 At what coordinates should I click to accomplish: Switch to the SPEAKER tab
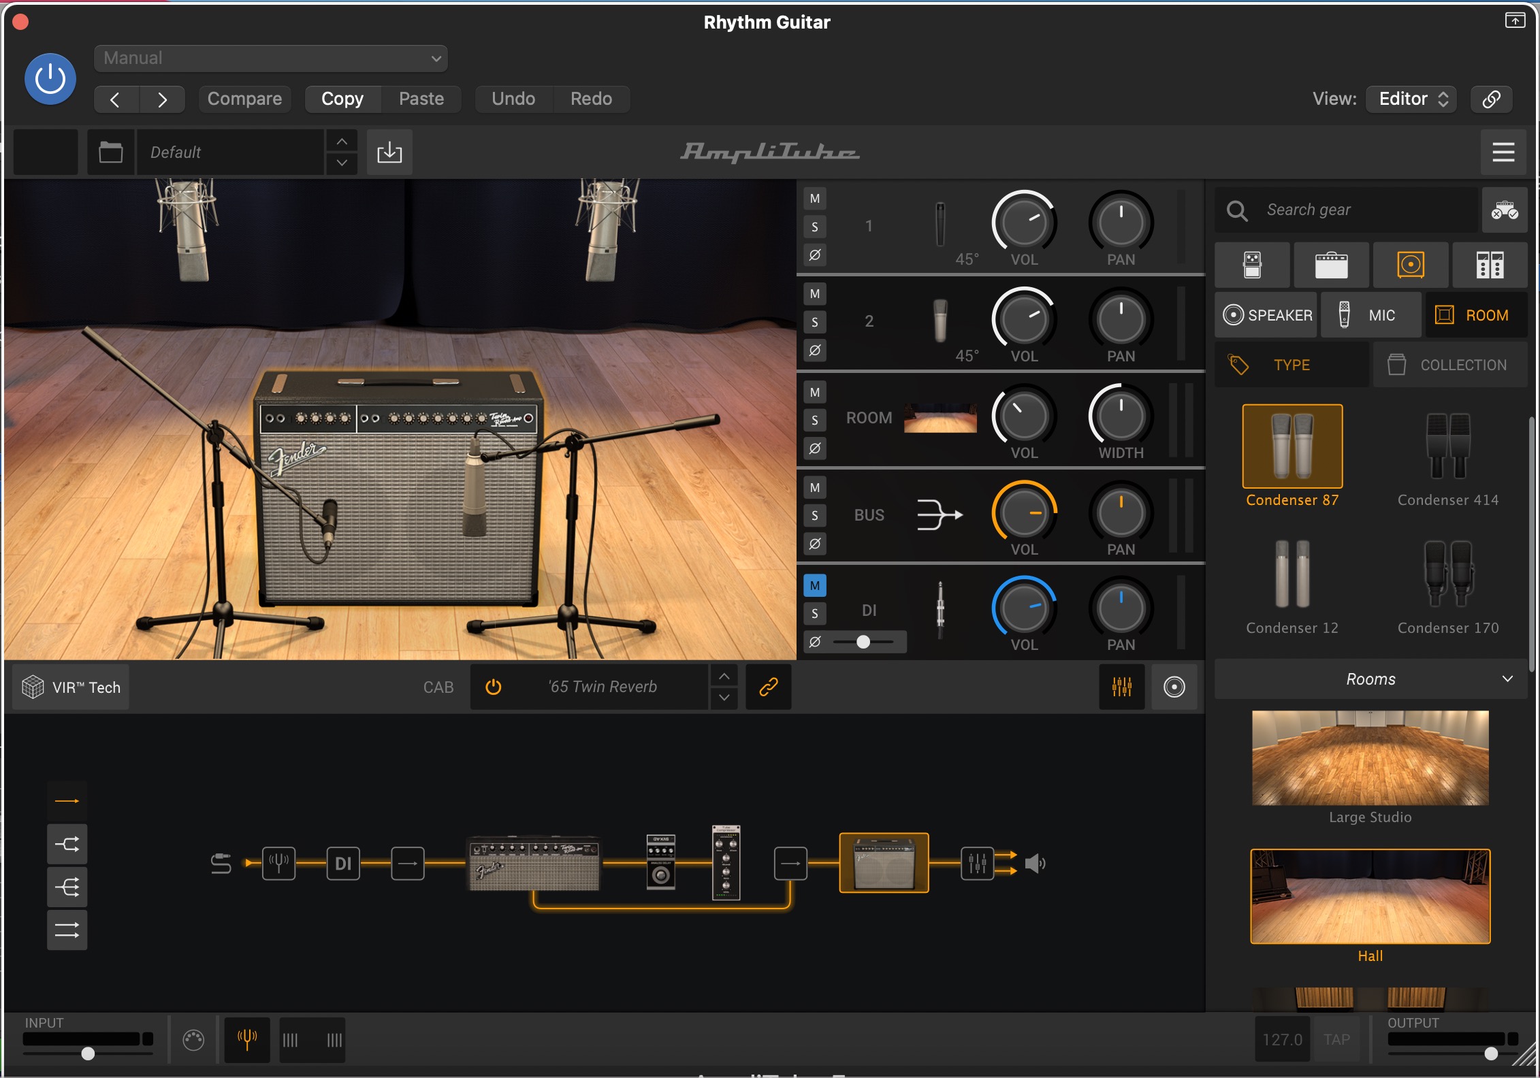click(1267, 315)
